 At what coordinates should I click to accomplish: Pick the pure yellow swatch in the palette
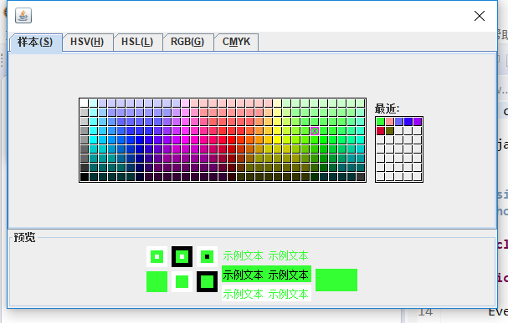(277, 140)
